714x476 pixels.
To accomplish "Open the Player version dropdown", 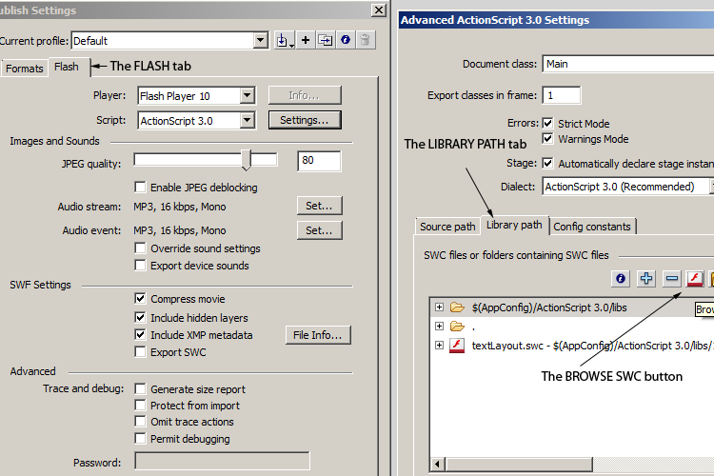I will click(x=247, y=95).
